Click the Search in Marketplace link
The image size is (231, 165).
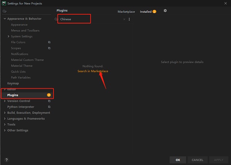(x=93, y=71)
